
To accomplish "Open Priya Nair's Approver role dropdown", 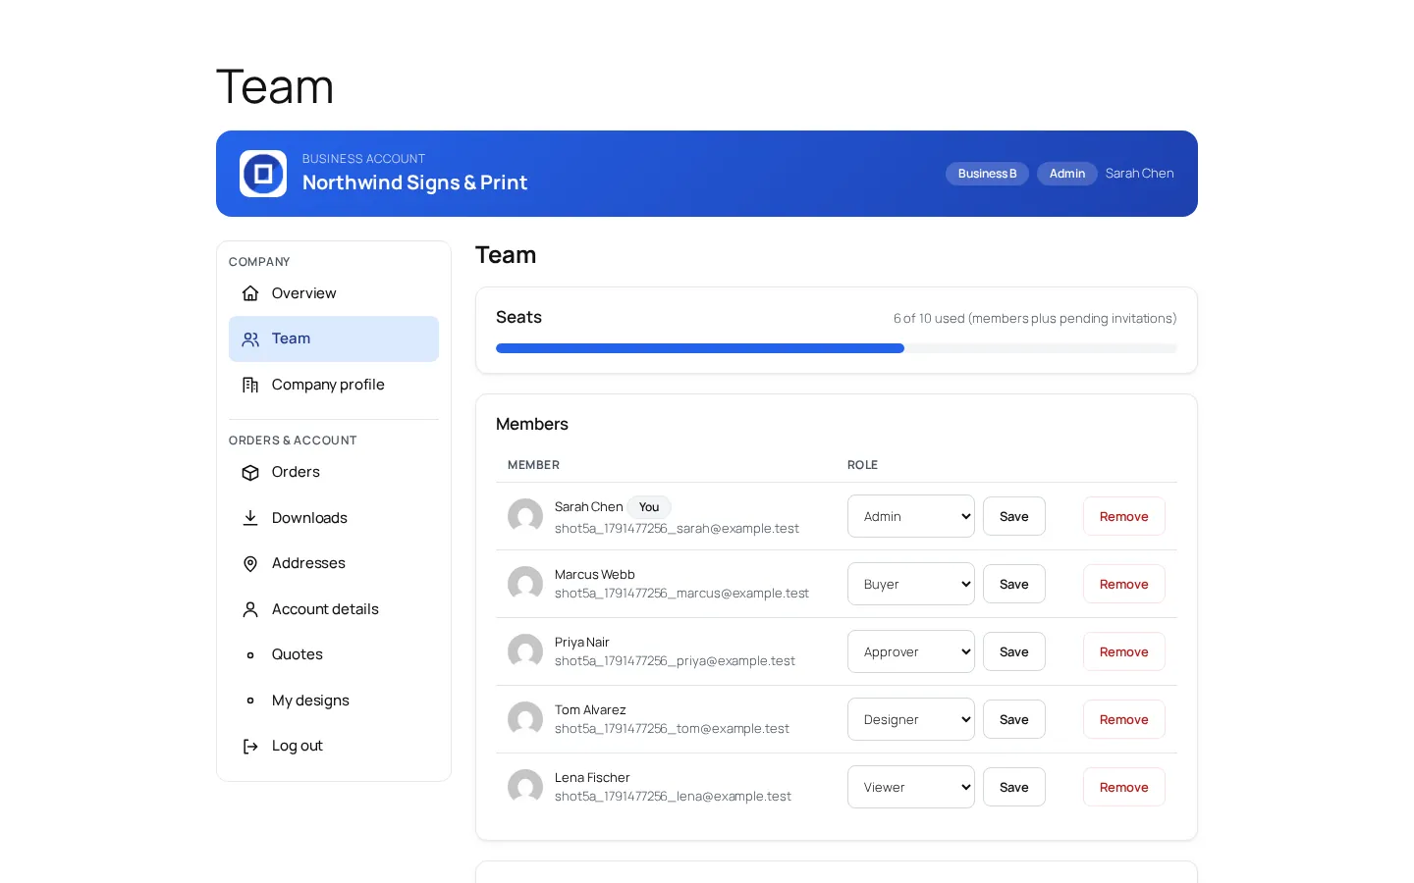I will [x=911, y=651].
